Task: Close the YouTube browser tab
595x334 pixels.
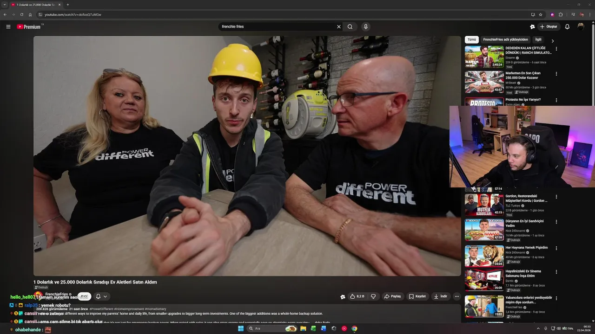Action: click(x=59, y=5)
